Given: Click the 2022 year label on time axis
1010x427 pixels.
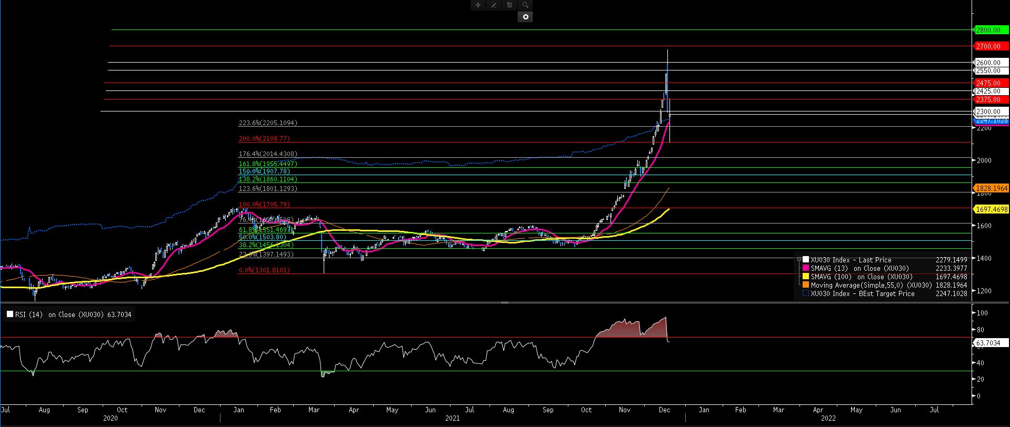Looking at the screenshot, I should pos(828,419).
